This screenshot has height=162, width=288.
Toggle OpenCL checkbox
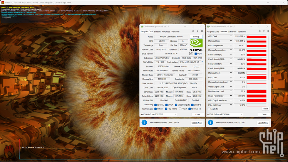pos(155,105)
